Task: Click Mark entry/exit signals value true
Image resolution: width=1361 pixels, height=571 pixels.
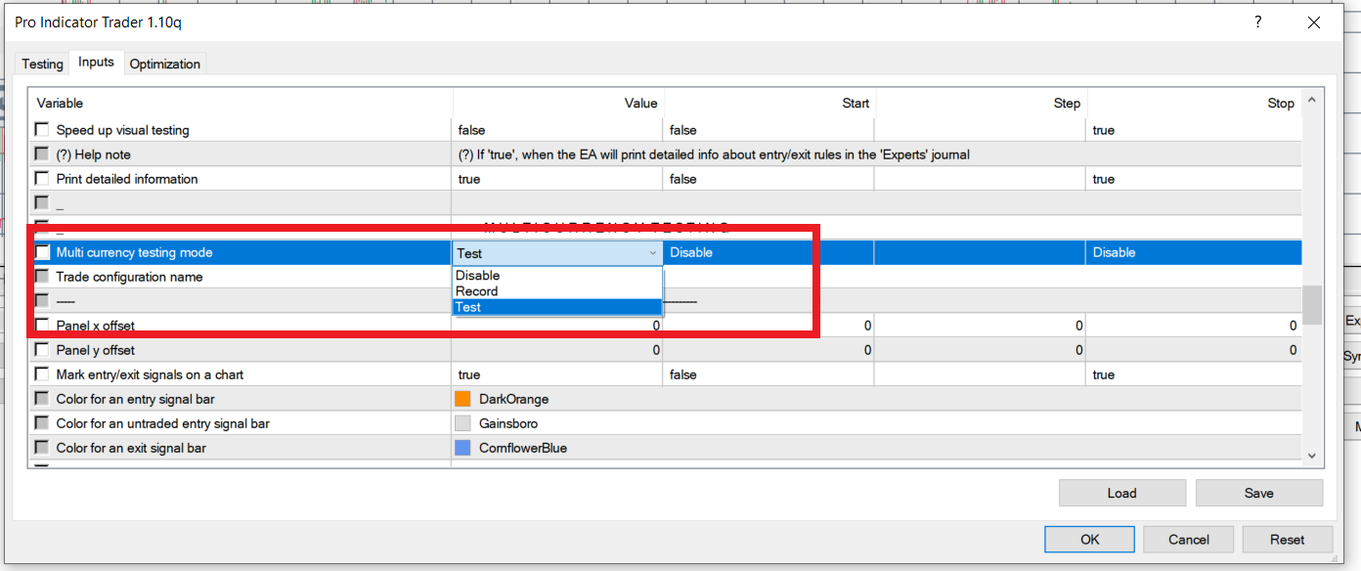Action: [x=558, y=374]
